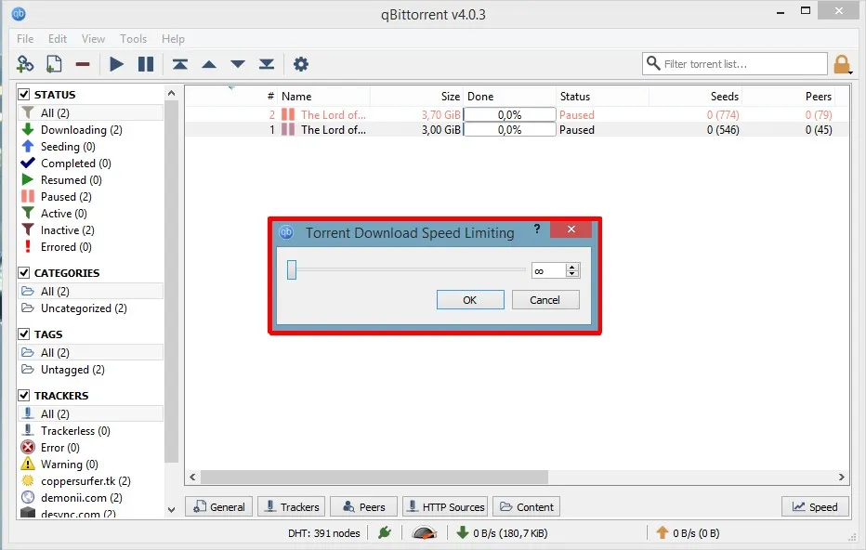Open File menu
The width and height of the screenshot is (866, 550).
[x=25, y=39]
